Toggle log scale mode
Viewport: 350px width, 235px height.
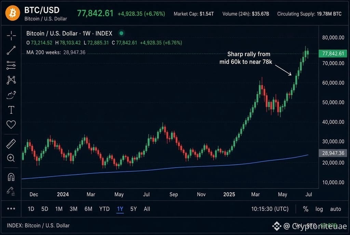[319, 209]
